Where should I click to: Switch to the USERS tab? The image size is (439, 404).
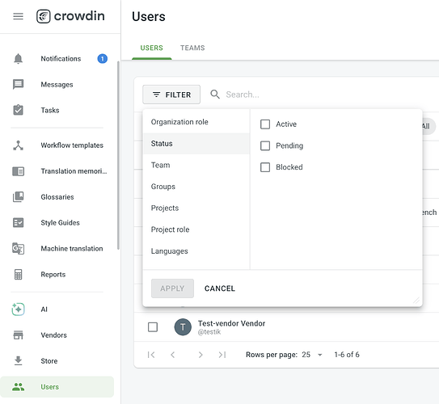(151, 48)
